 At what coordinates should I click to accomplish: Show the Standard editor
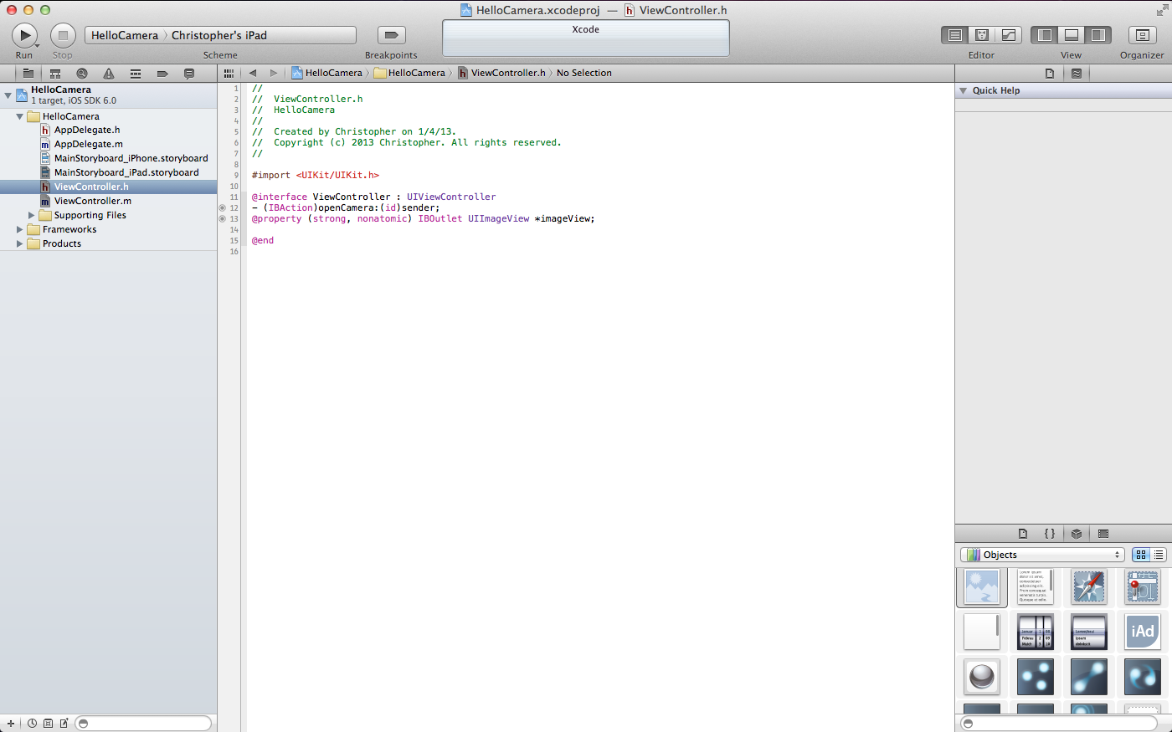pos(955,35)
